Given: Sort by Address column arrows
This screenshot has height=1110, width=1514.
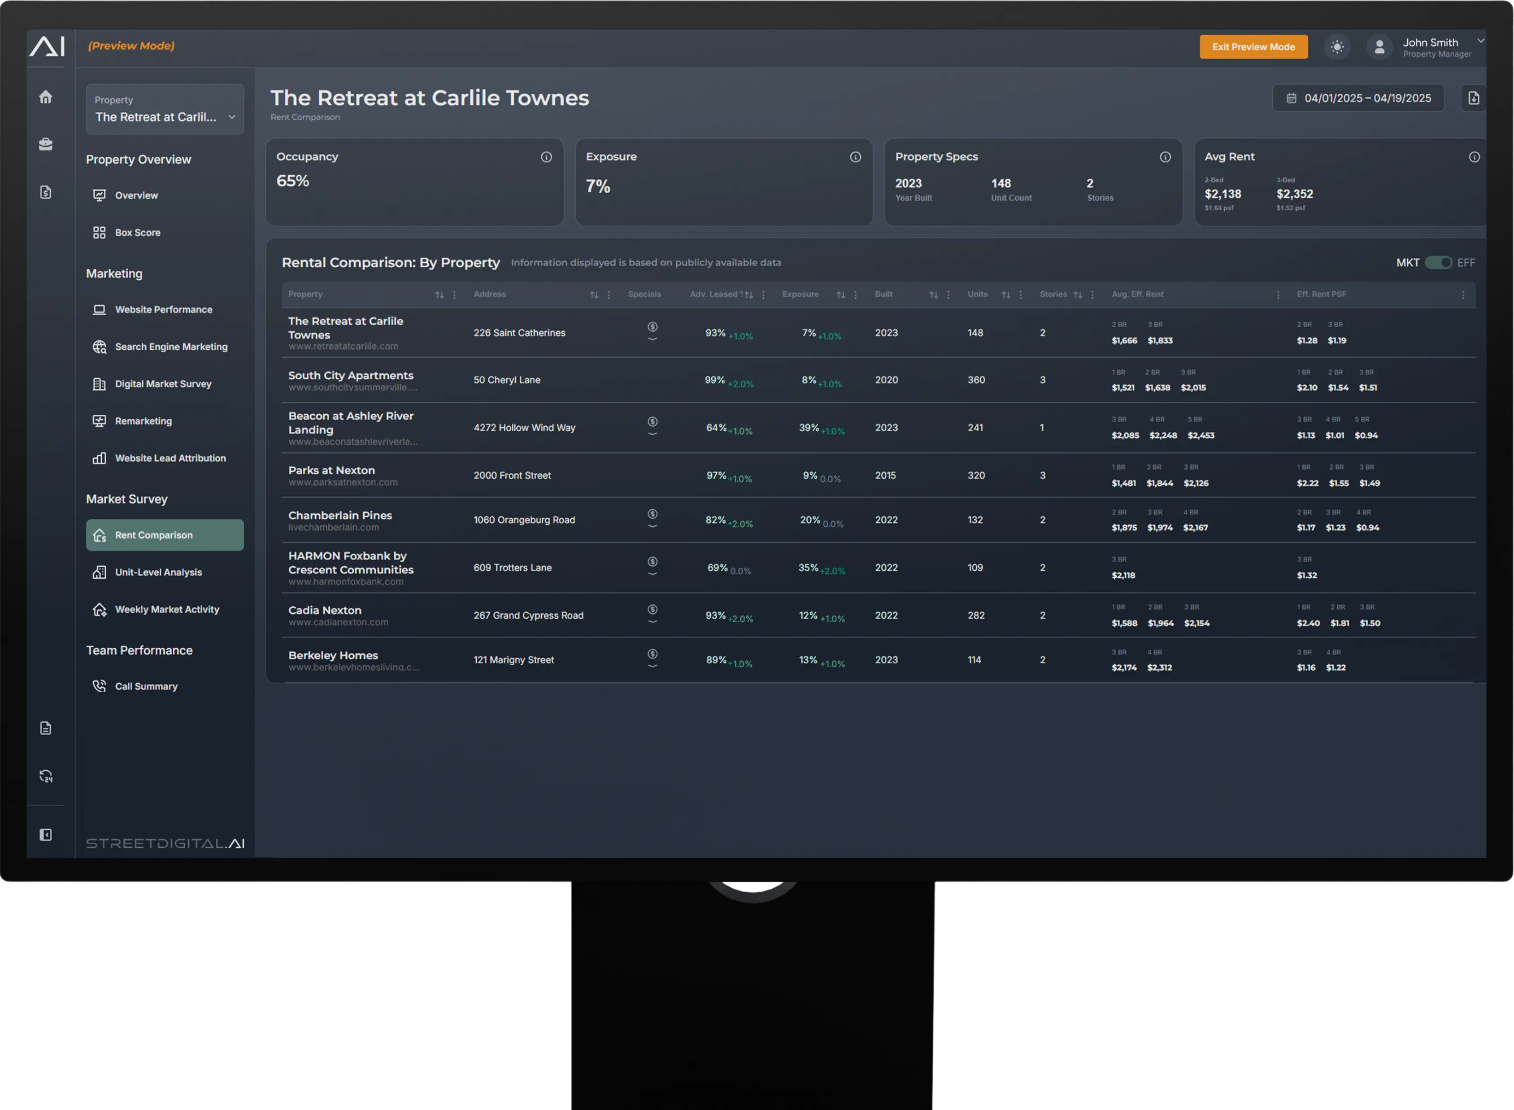Looking at the screenshot, I should pos(594,295).
